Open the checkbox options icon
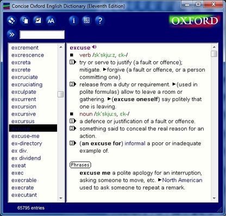This screenshot has height=216, width=226. click(38, 21)
